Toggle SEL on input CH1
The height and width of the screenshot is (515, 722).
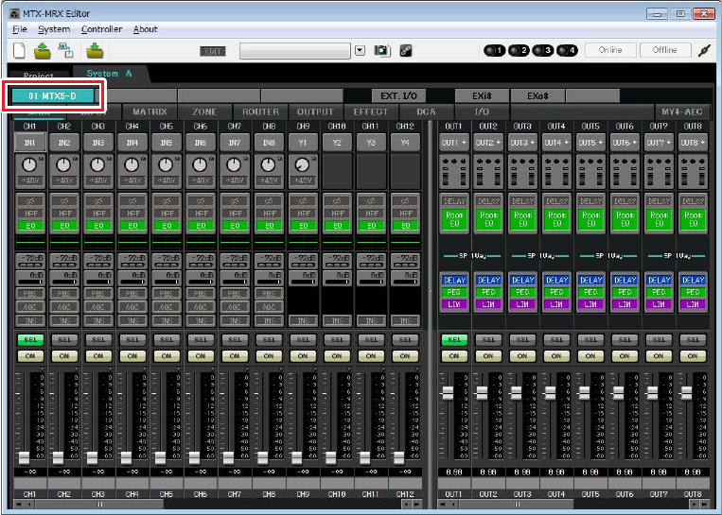point(30,340)
